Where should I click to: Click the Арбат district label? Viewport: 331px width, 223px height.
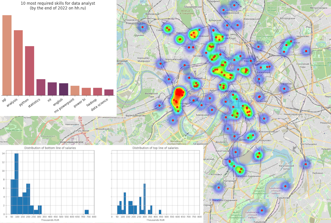pos(213,90)
